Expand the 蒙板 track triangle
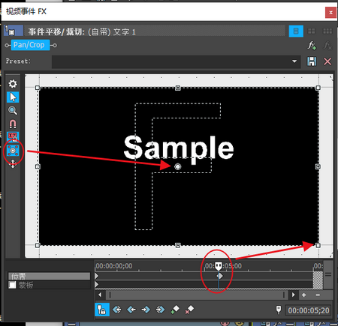This screenshot has height=326, width=338. (x=97, y=285)
